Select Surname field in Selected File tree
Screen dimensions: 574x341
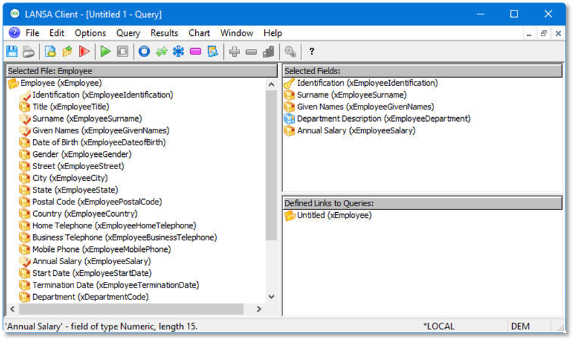click(x=87, y=118)
